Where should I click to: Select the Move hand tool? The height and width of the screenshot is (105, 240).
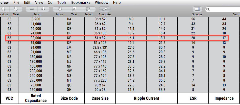click(x=60, y=9)
